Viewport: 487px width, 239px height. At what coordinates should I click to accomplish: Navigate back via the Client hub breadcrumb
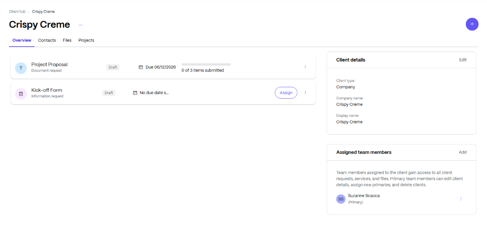coord(17,11)
